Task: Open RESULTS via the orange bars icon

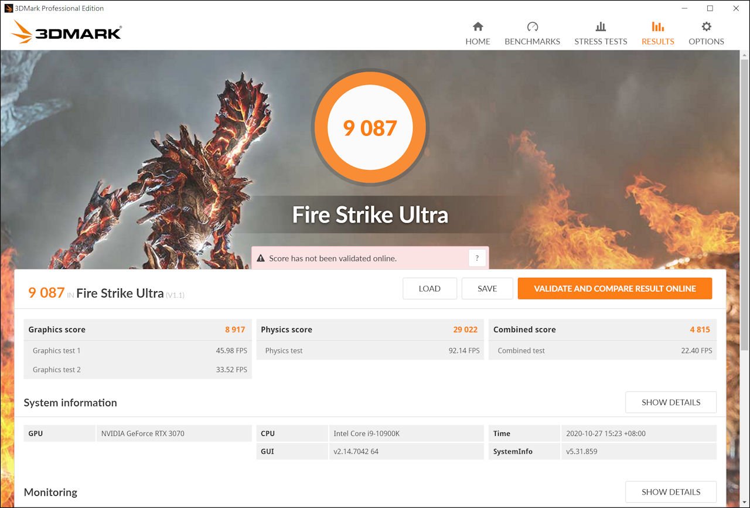Action: [657, 26]
